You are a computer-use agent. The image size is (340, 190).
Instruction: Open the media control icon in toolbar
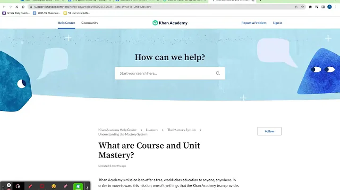click(x=317, y=7)
